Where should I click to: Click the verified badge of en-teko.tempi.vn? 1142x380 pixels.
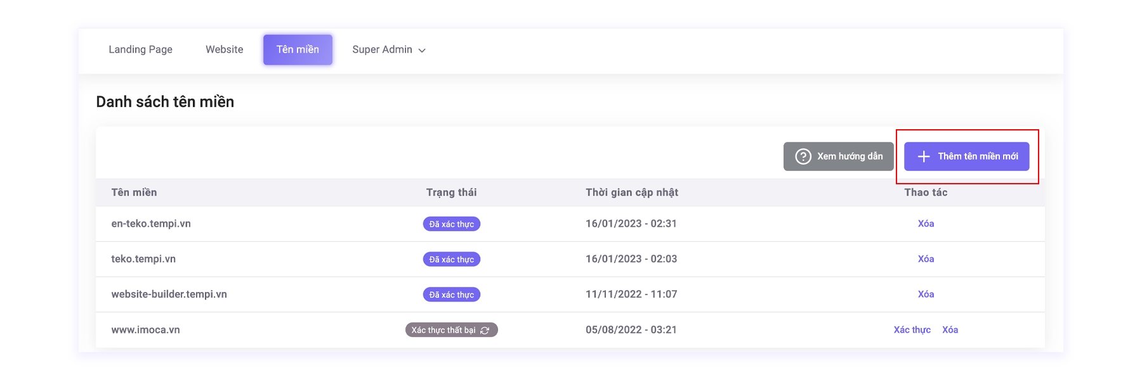(x=451, y=224)
